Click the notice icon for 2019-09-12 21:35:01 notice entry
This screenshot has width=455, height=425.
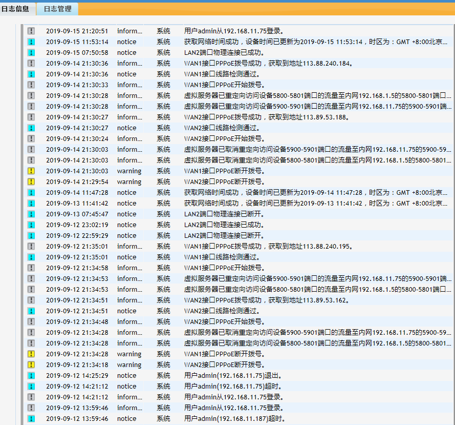(x=31, y=257)
